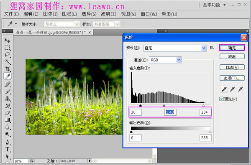This screenshot has height=165, width=251.
Task: Select the Crop tool
Action: pos(7,69)
